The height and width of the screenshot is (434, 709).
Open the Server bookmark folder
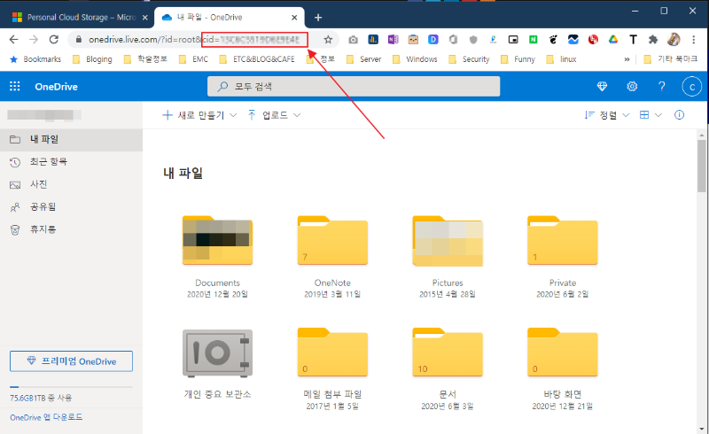[x=364, y=59]
